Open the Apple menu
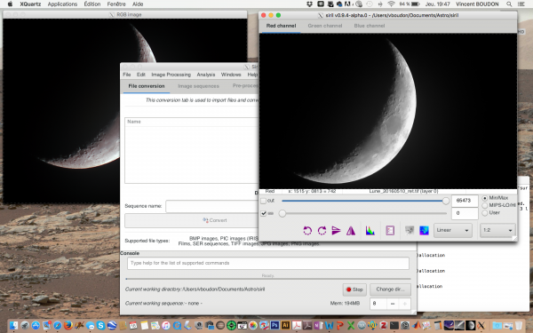Viewport: 533px width, 333px height. (x=10, y=4)
